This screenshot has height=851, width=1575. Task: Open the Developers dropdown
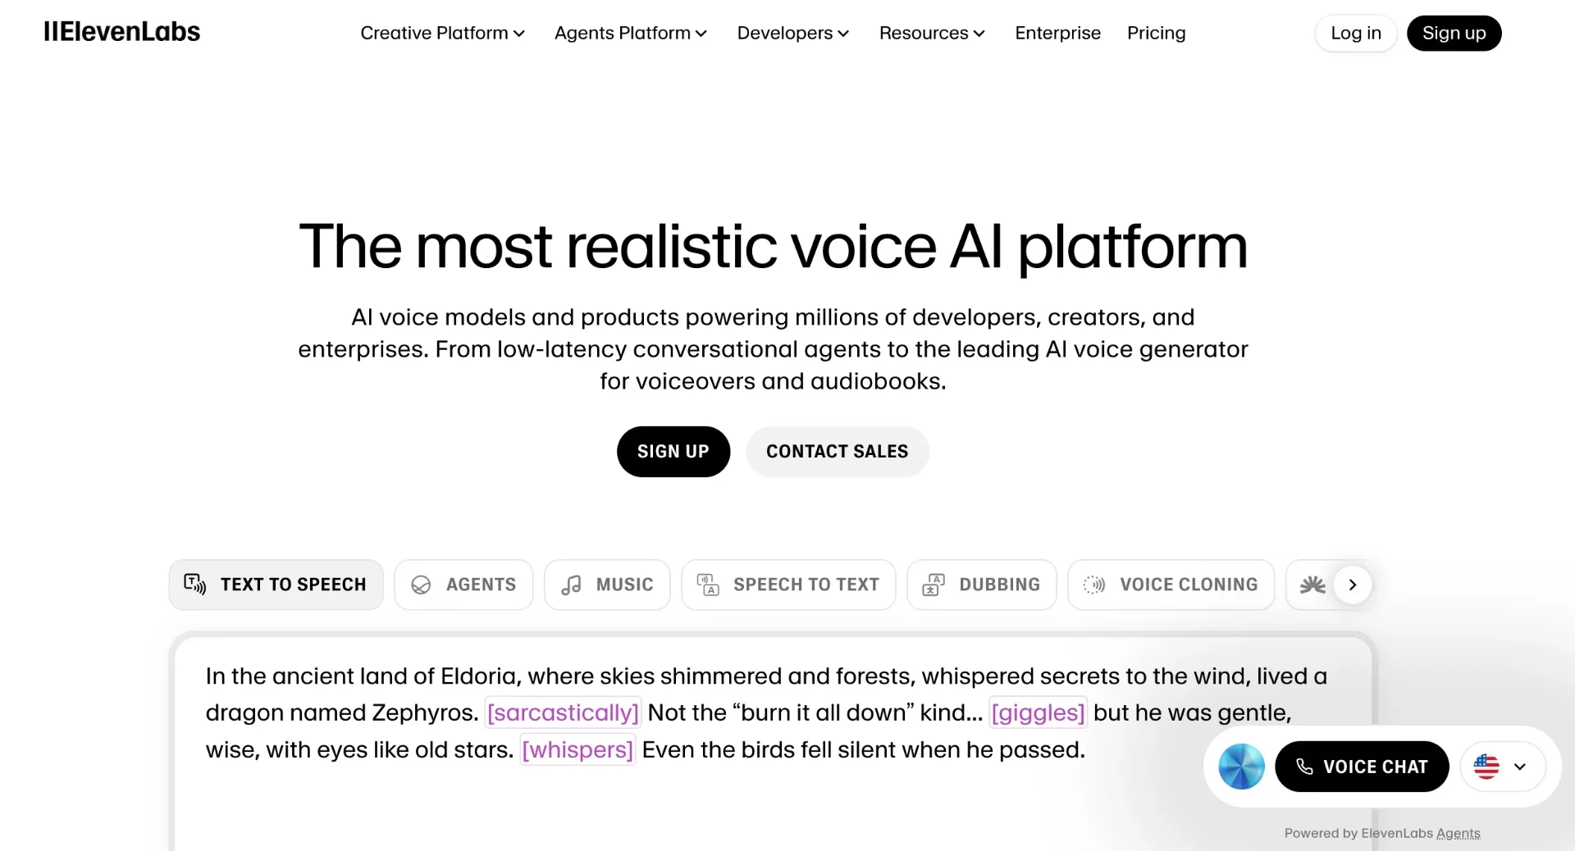tap(792, 33)
